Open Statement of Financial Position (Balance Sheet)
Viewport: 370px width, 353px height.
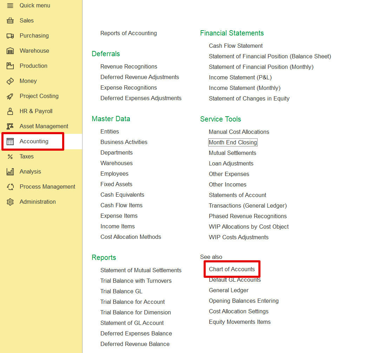[270, 57]
